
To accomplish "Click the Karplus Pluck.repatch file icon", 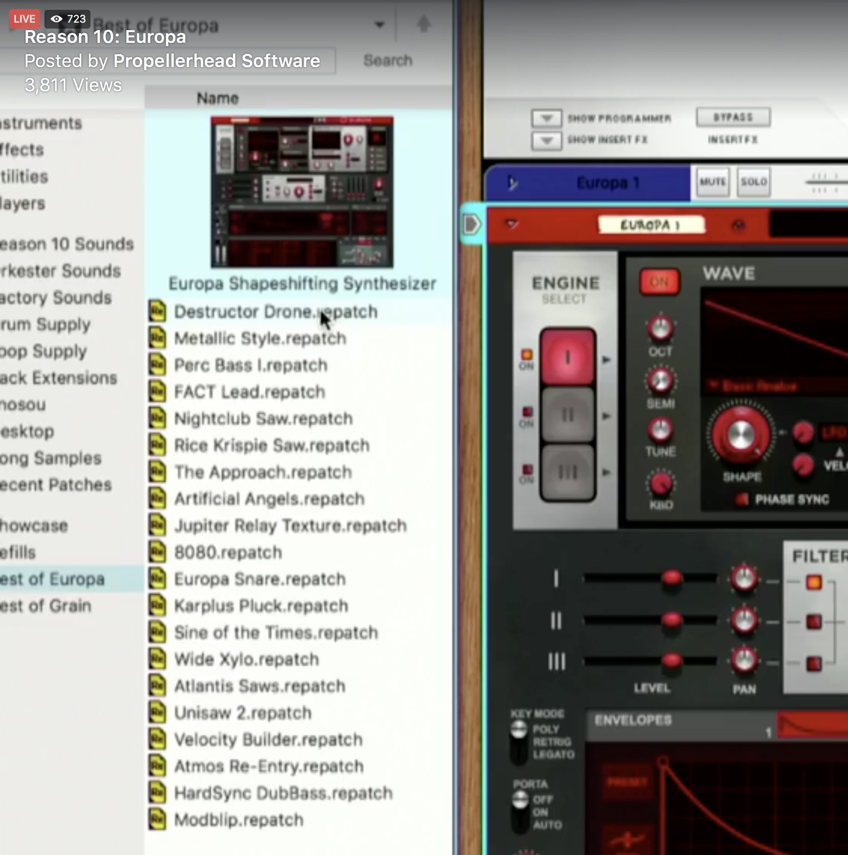I will [157, 605].
